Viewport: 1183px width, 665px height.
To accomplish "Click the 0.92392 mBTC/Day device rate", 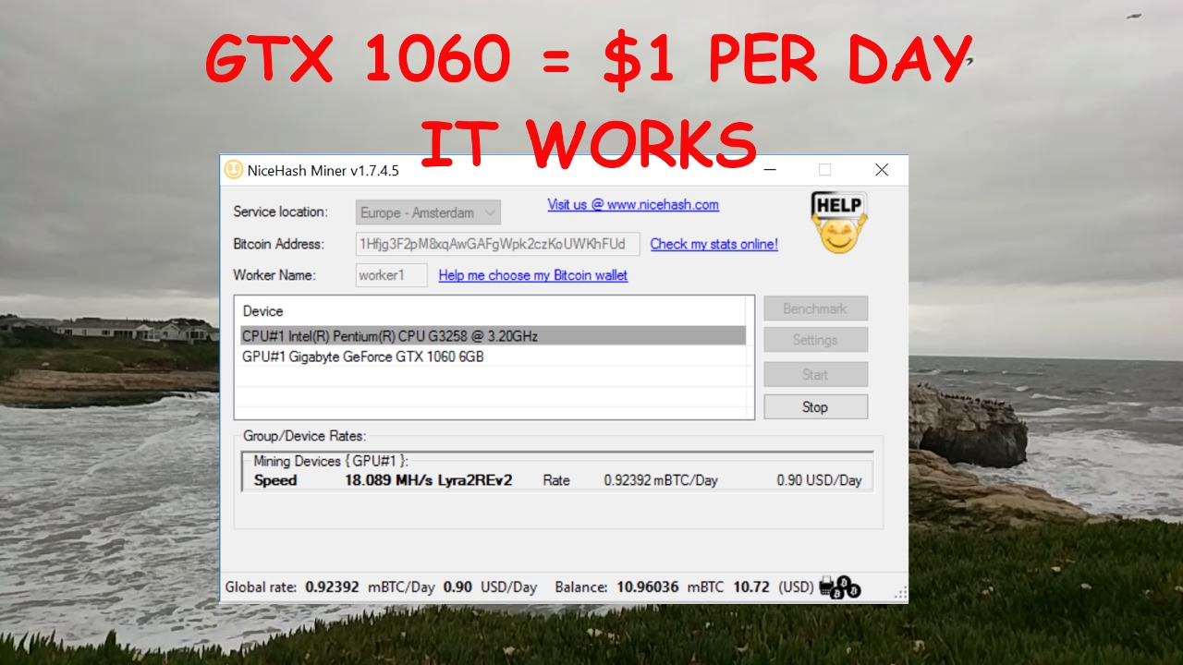I will (x=661, y=480).
